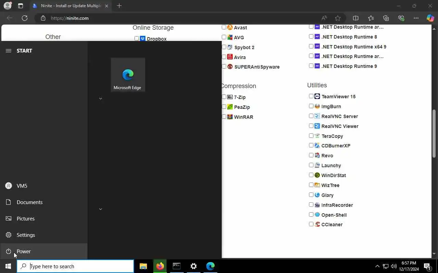Image resolution: width=438 pixels, height=273 pixels.
Task: Check the TeamViewer 15 checkbox
Action: [x=311, y=96]
